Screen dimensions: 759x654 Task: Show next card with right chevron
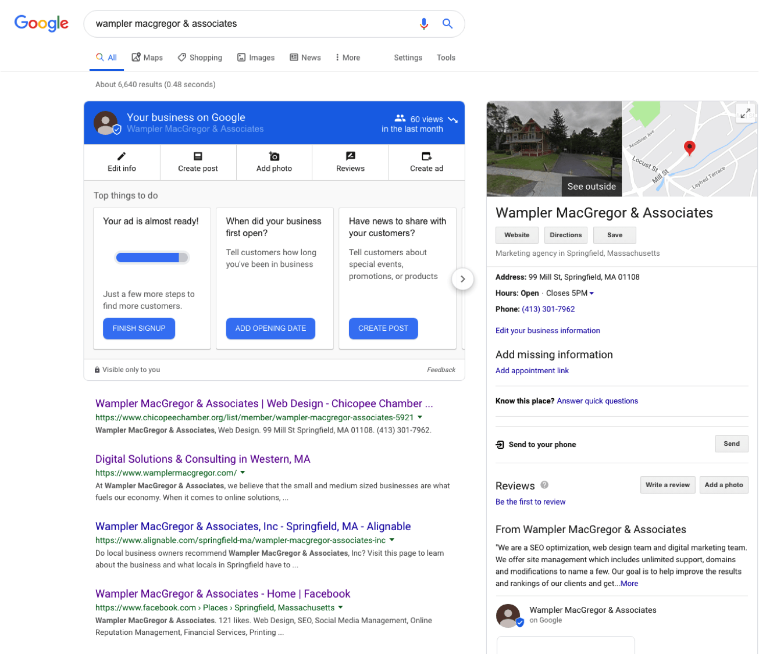point(462,279)
